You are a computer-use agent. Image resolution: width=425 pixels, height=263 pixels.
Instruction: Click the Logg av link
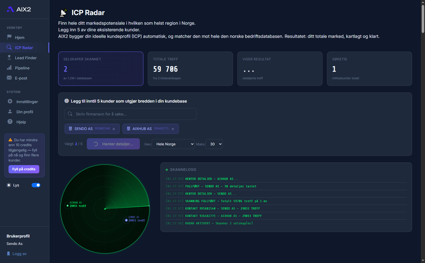pyautogui.click(x=19, y=254)
